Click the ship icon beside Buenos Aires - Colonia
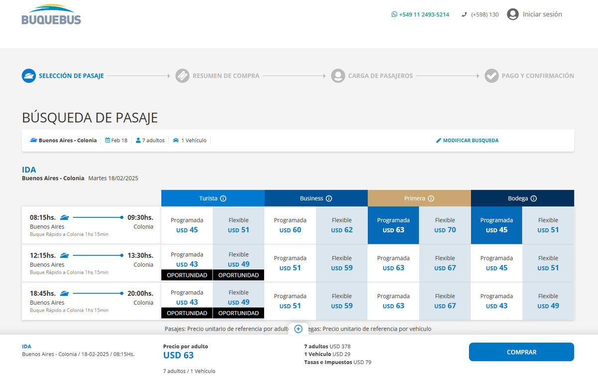This screenshot has height=381, width=598. click(33, 141)
